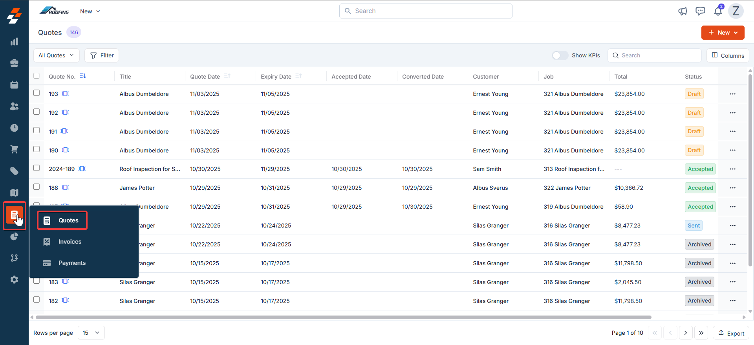Open the shopping cart sidebar icon

(x=14, y=149)
